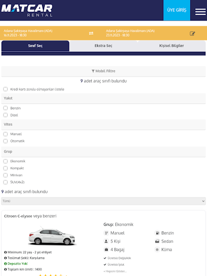
Task: Expand Hepsini Göster link
Action: pyautogui.click(x=115, y=271)
